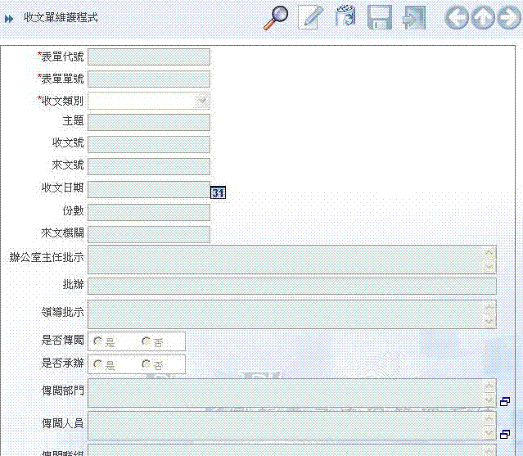523x456 pixels.
Task: Click the 表單代號 input field
Action: point(148,56)
